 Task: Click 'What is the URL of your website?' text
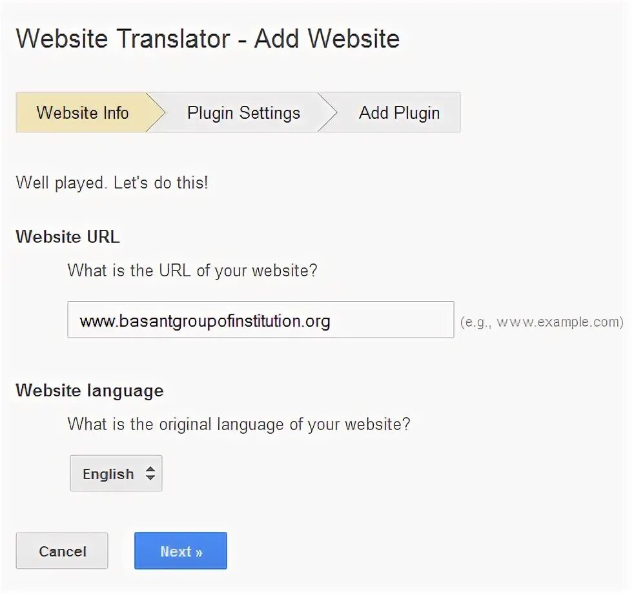coord(192,271)
